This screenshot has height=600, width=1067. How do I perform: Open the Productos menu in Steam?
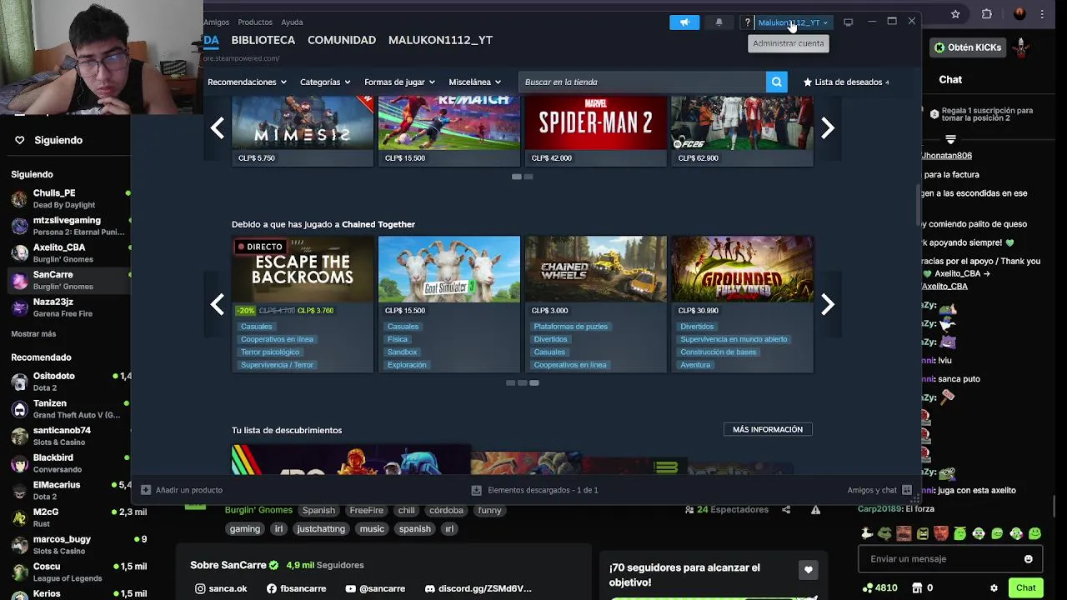(x=255, y=22)
